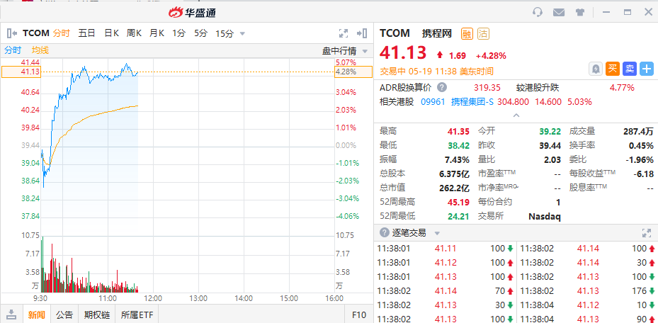The height and width of the screenshot is (323, 658).
Task: Switch to 15分 fifteen-minute chart
Action: 224,33
